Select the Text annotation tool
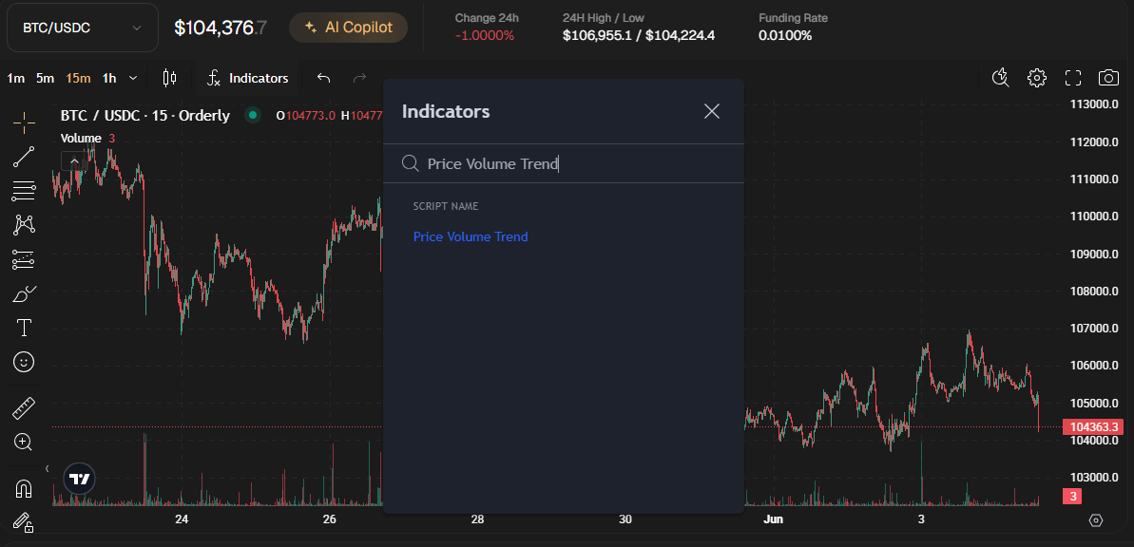 pyautogui.click(x=24, y=328)
